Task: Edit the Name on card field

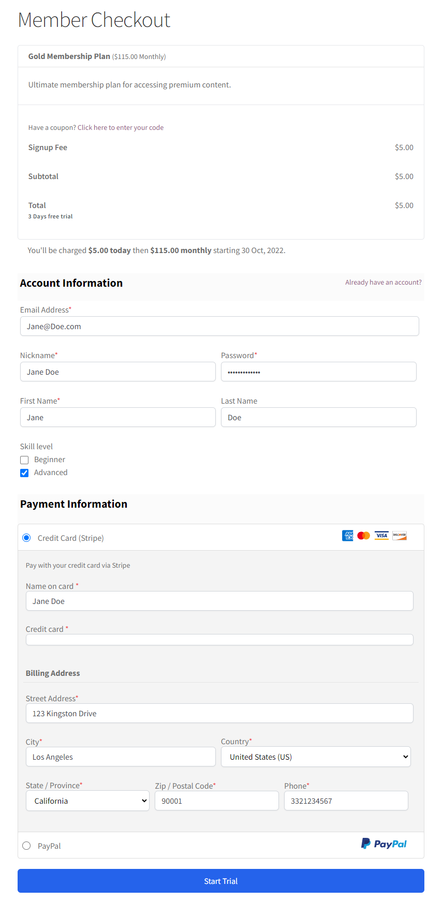Action: tap(219, 601)
